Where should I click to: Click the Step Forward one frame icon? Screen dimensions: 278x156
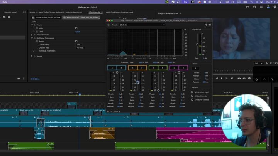pos(227,78)
